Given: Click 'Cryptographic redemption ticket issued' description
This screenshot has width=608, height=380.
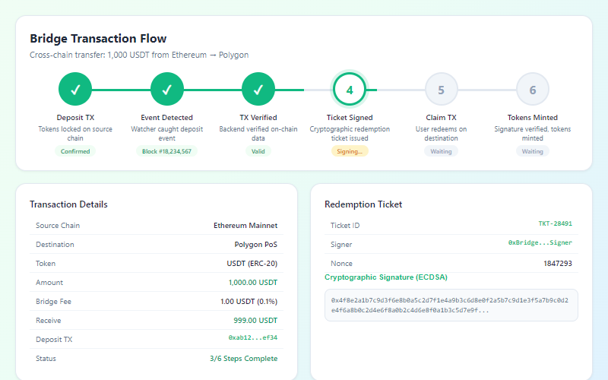Looking at the screenshot, I should (x=350, y=134).
